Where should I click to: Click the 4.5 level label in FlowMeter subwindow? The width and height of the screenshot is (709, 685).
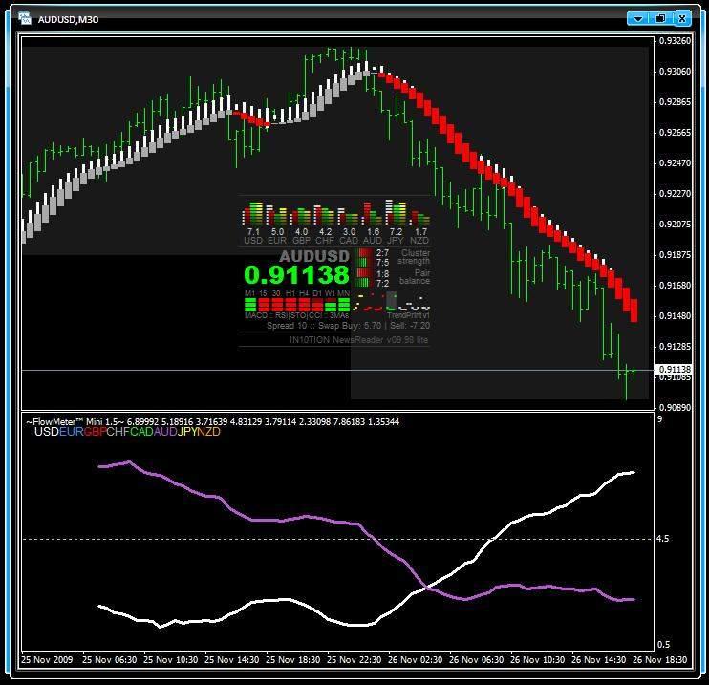coord(662,539)
